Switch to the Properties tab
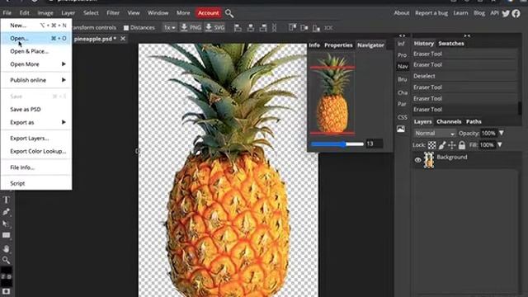The height and width of the screenshot is (297, 528). pyautogui.click(x=338, y=45)
